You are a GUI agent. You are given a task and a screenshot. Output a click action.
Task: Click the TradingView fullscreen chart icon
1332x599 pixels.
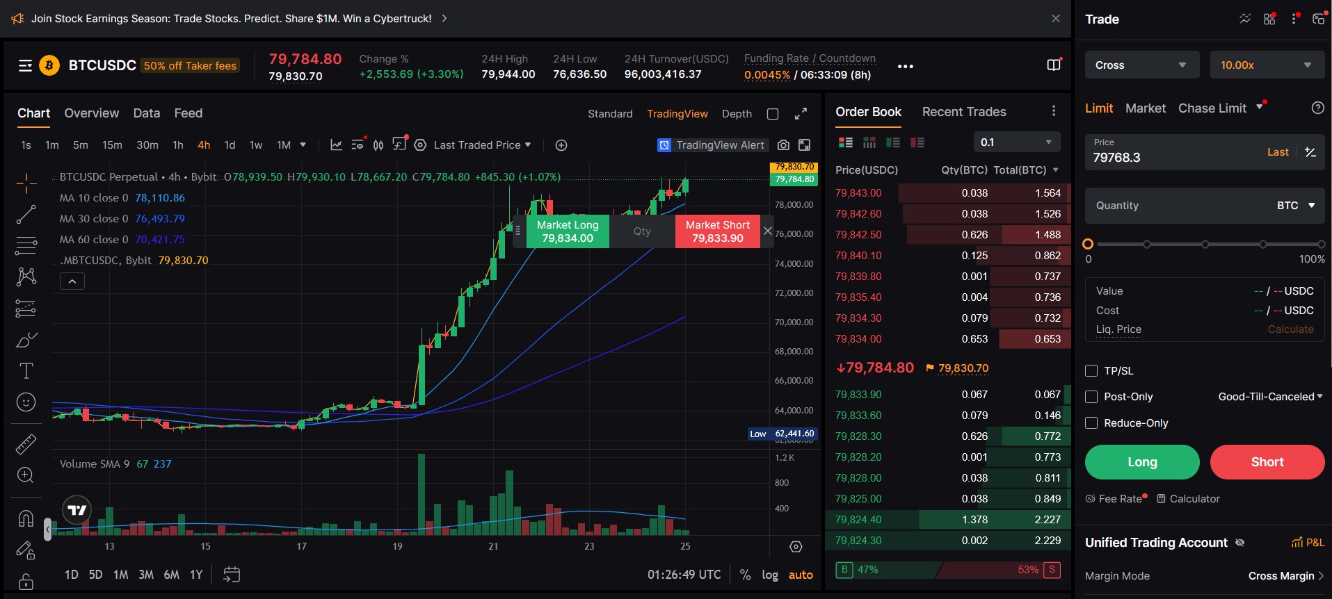804,145
